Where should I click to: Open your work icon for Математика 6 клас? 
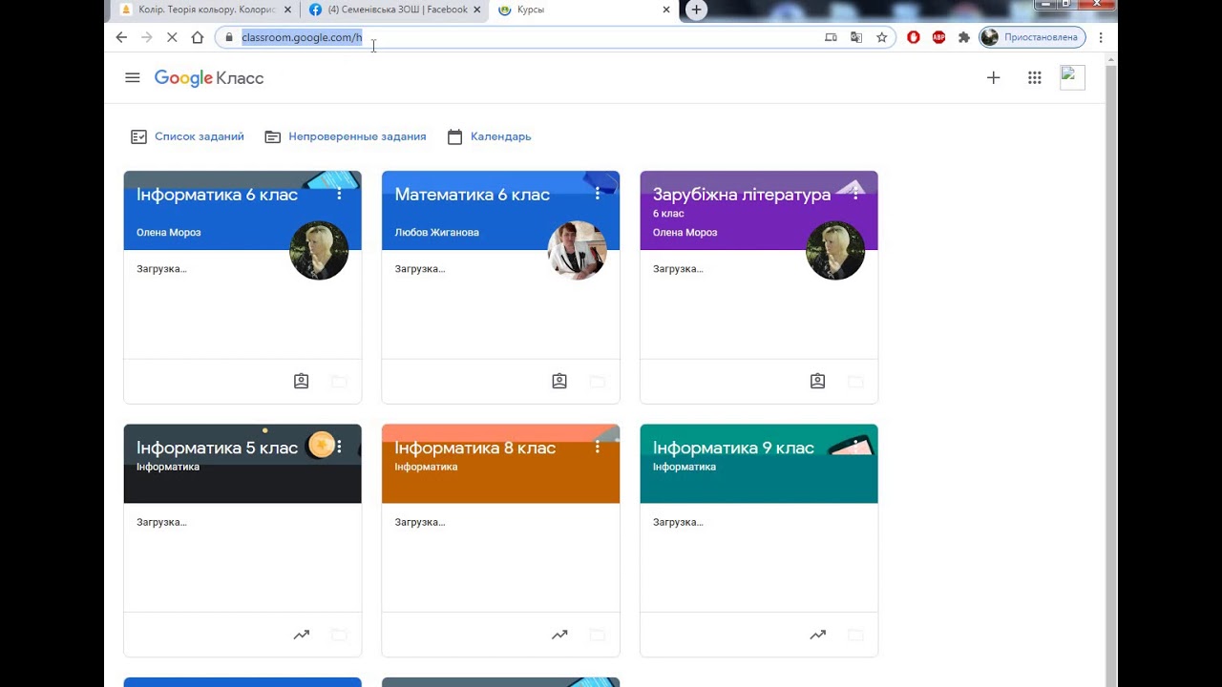pos(559,381)
